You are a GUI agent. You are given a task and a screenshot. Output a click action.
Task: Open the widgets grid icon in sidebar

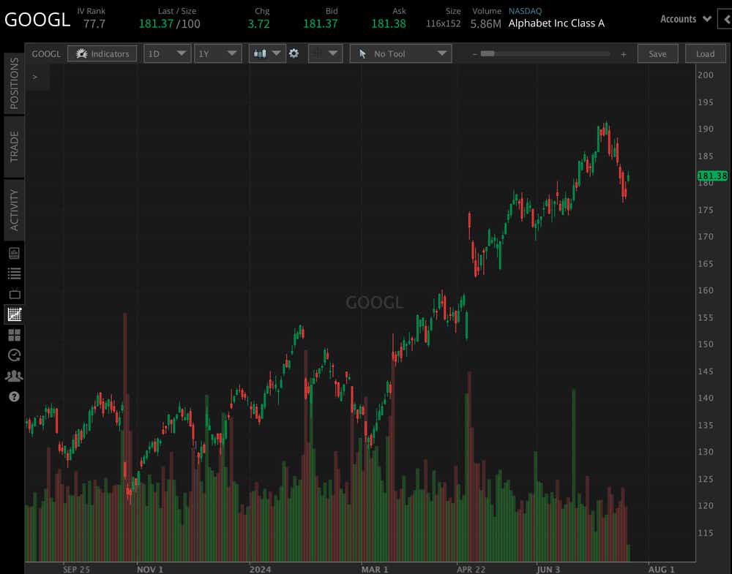pos(12,335)
